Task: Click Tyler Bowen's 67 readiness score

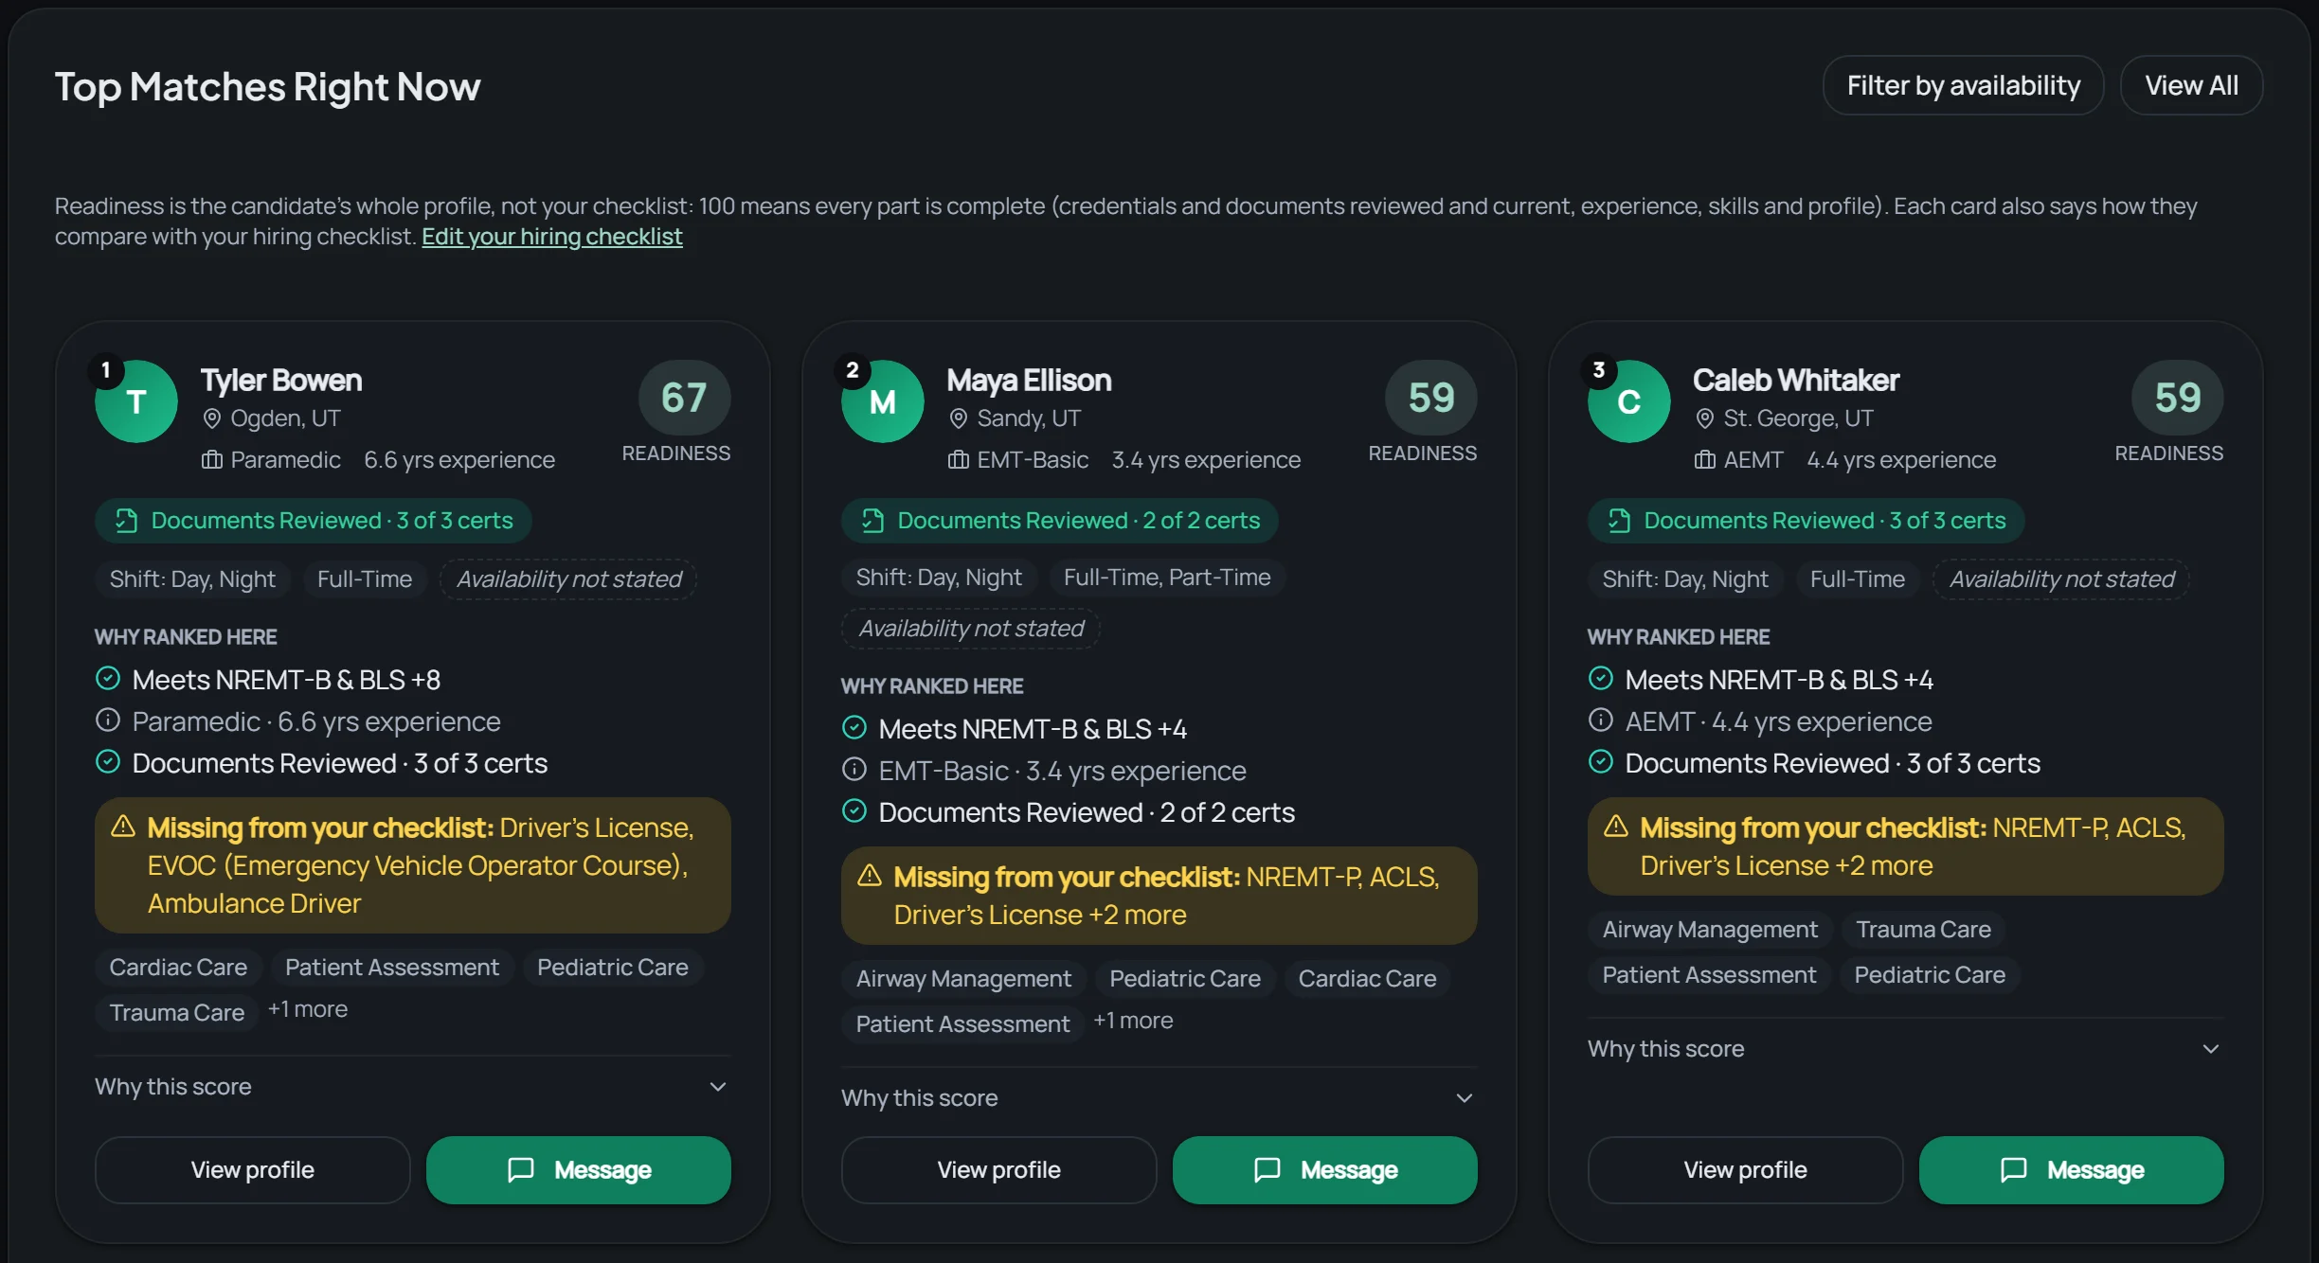Action: click(684, 398)
